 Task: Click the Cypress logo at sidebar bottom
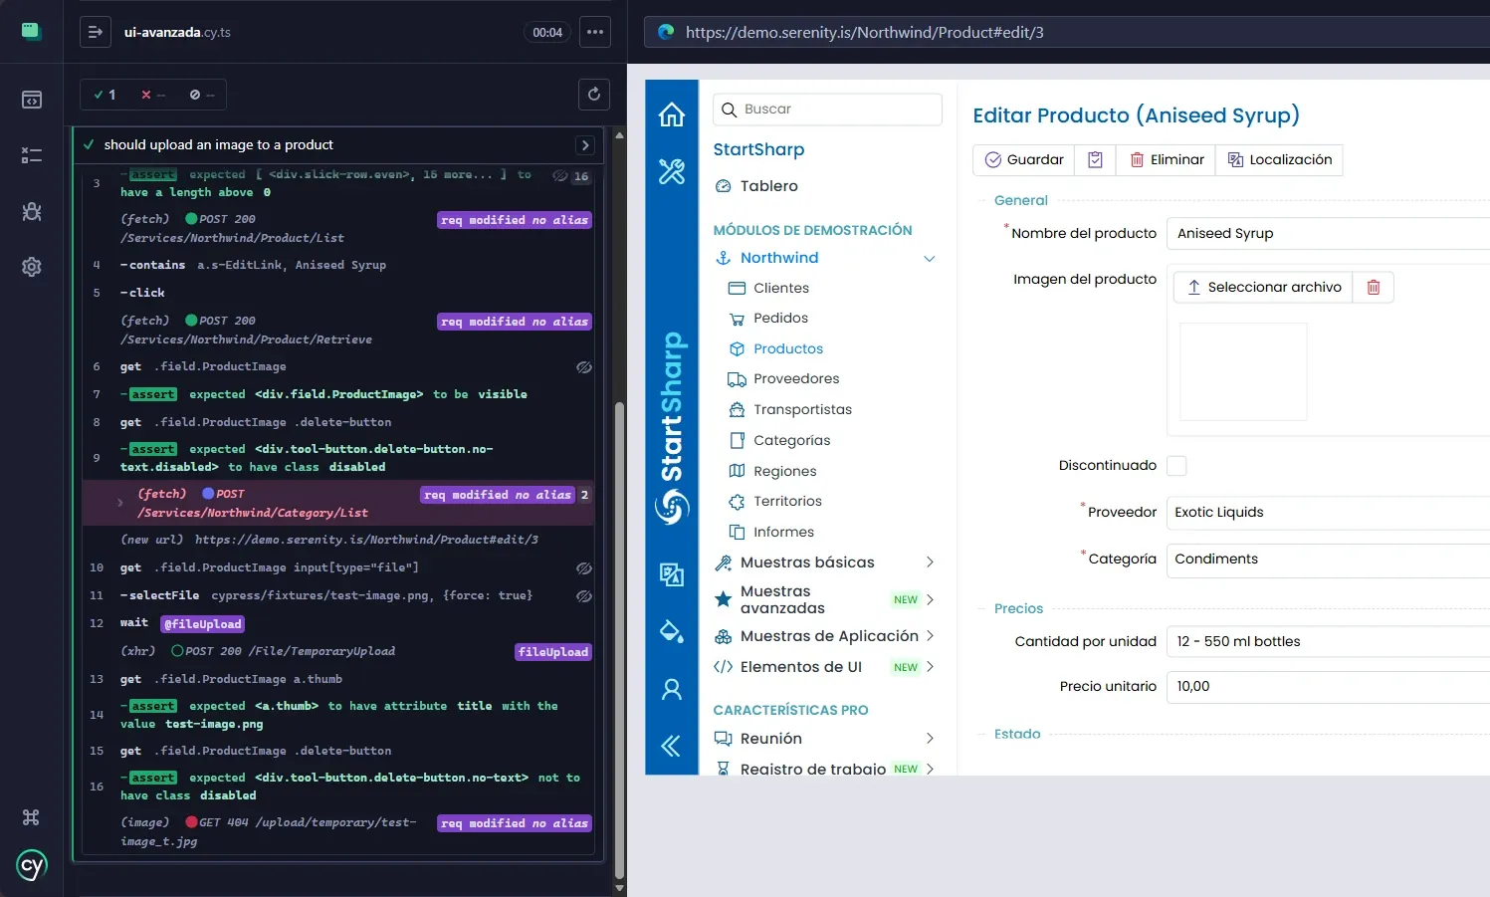point(32,865)
